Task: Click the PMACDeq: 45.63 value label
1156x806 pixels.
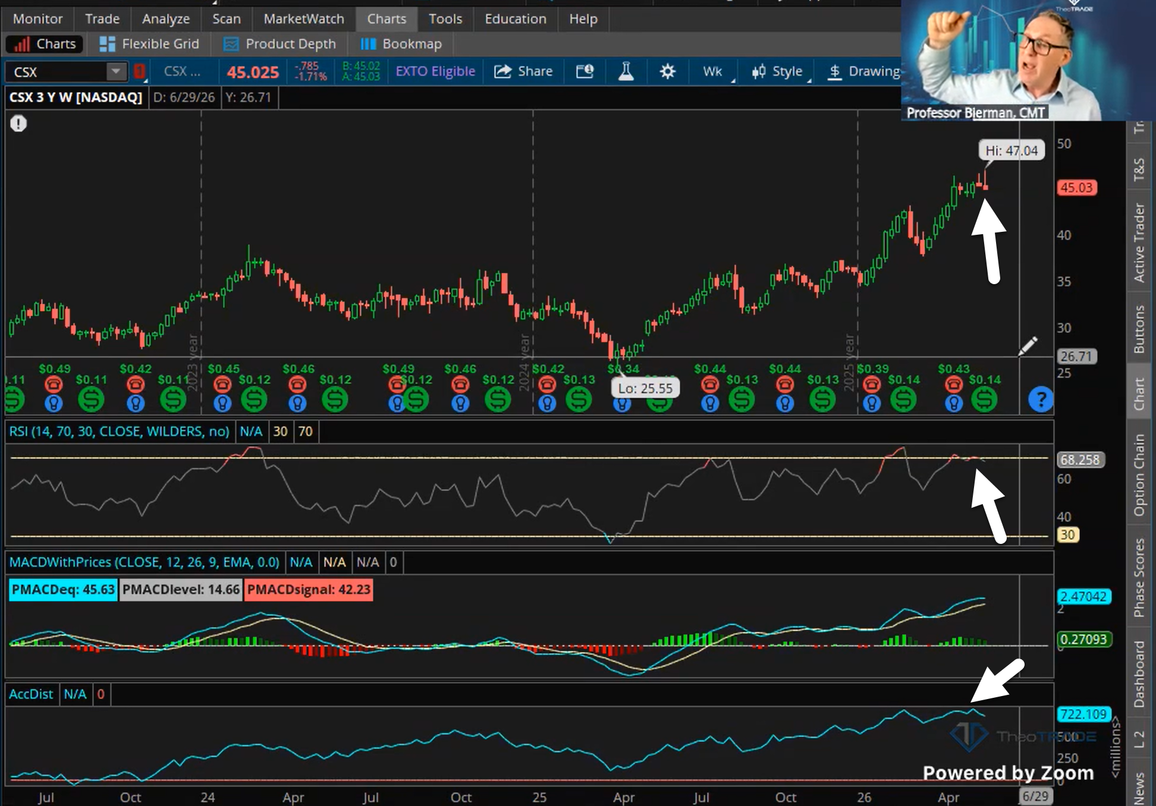Action: click(63, 590)
